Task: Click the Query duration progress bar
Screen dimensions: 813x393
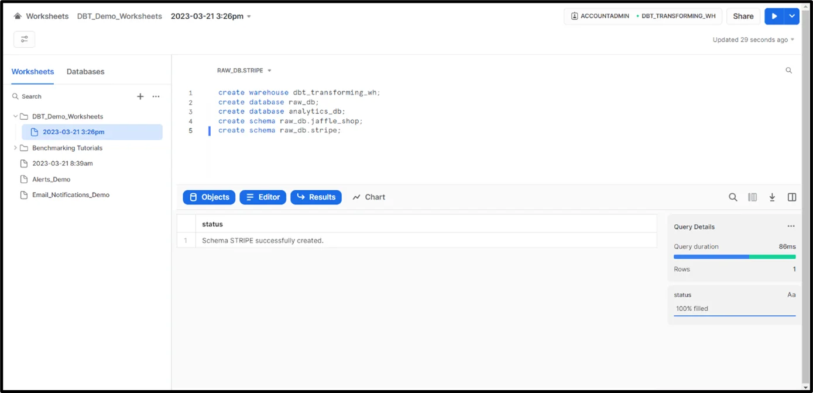Action: click(735, 256)
